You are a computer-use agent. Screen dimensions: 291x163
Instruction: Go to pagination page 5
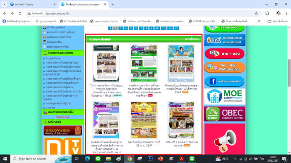pos(131,28)
